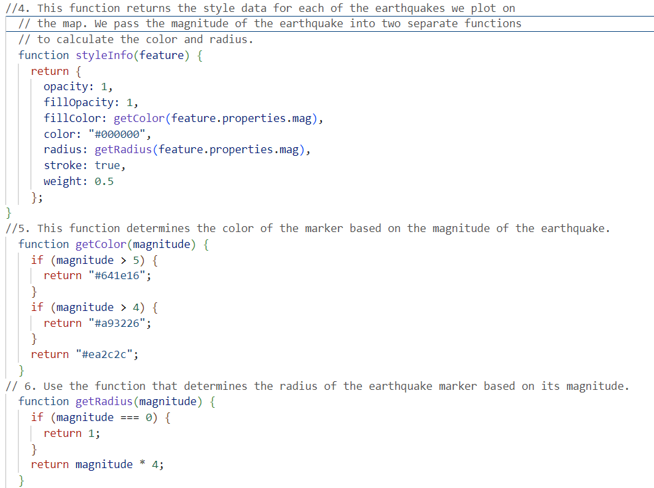Click the 'return {' line in styleInfo
Screen dimensions: 654x488
coord(56,71)
